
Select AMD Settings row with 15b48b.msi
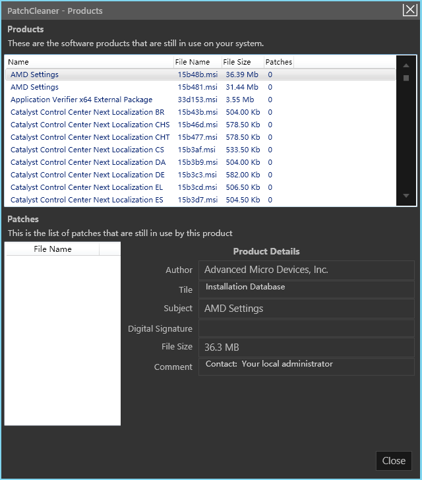pyautogui.click(x=200, y=75)
